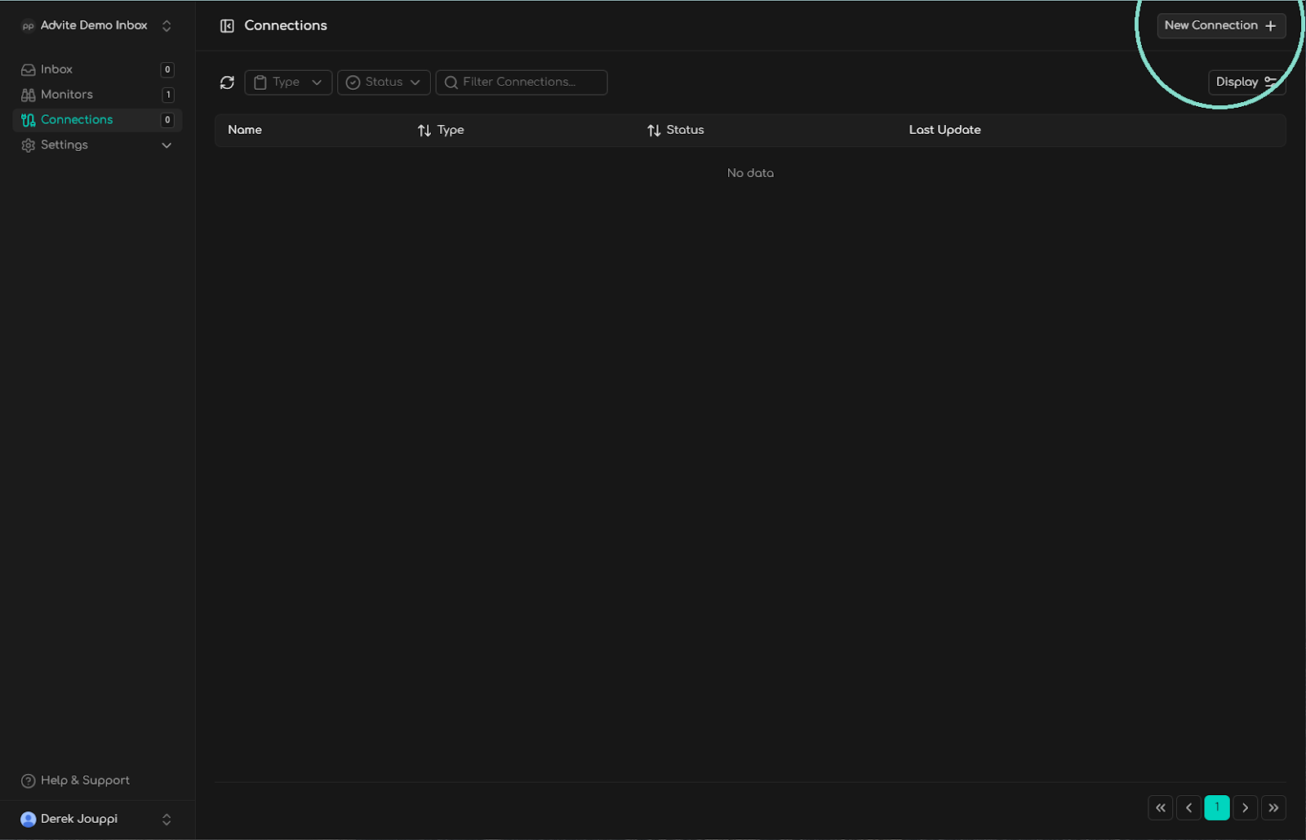Open Inbox in the sidebar

click(57, 69)
